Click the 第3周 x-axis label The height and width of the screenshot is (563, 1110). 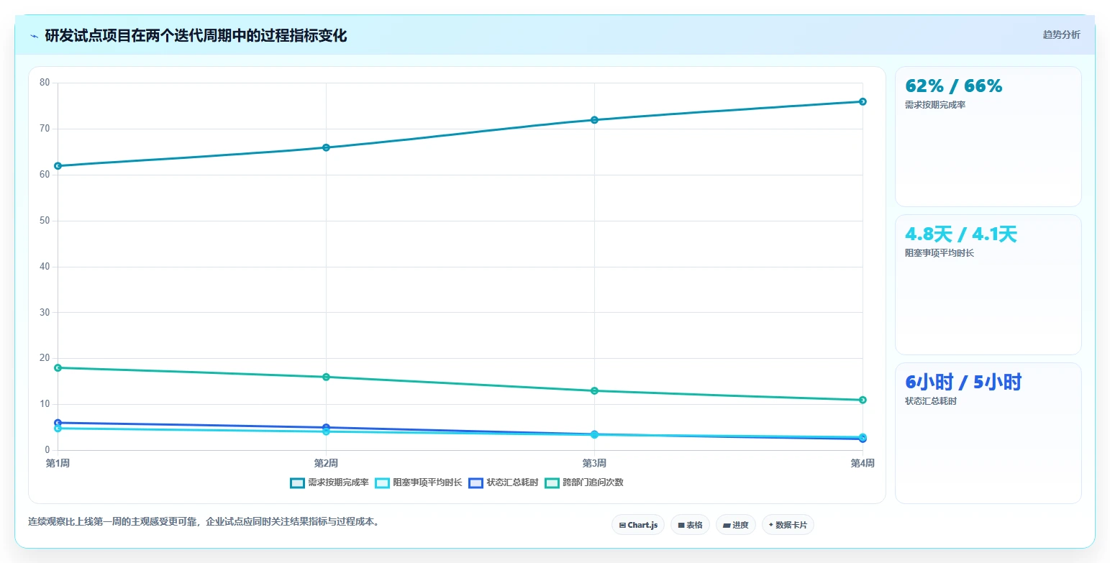[594, 463]
